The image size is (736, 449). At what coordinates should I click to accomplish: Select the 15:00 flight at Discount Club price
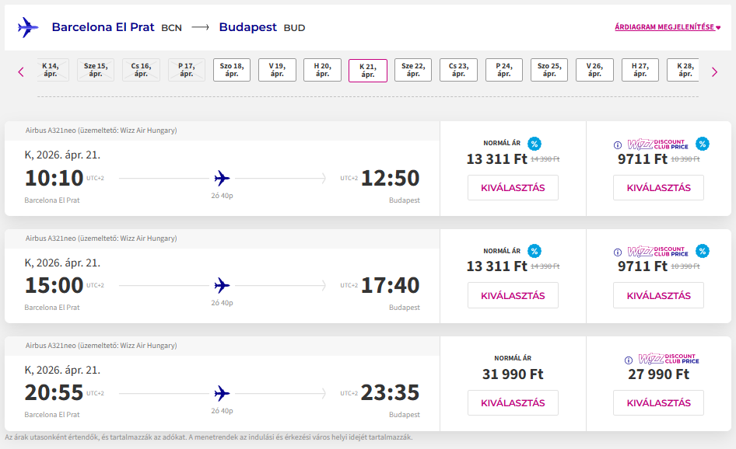(x=658, y=295)
